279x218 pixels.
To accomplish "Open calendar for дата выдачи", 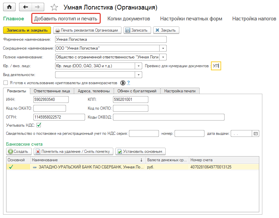I will tap(256, 133).
